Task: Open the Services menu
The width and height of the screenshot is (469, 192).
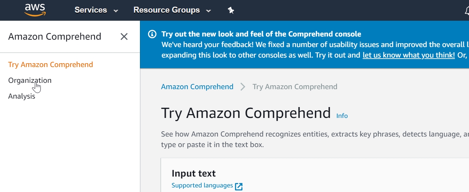Action: (91, 10)
